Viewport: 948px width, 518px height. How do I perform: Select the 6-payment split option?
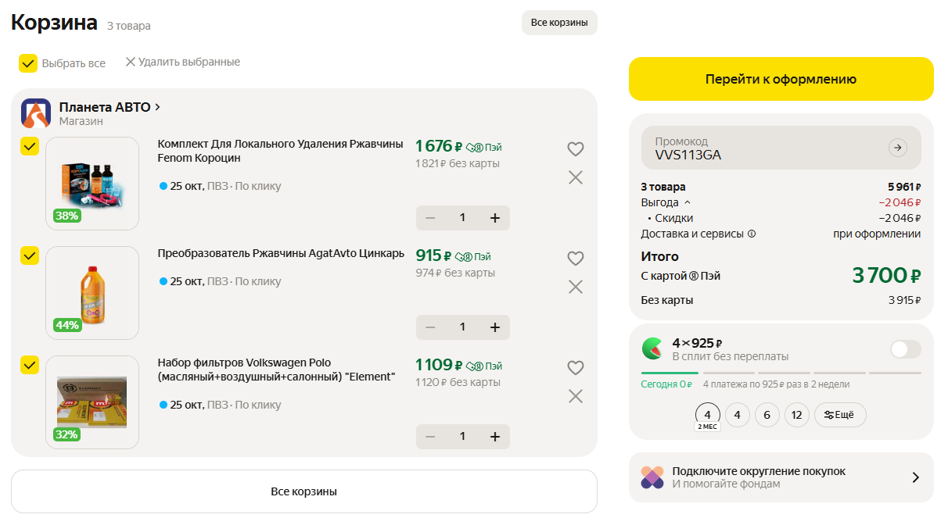click(x=767, y=415)
